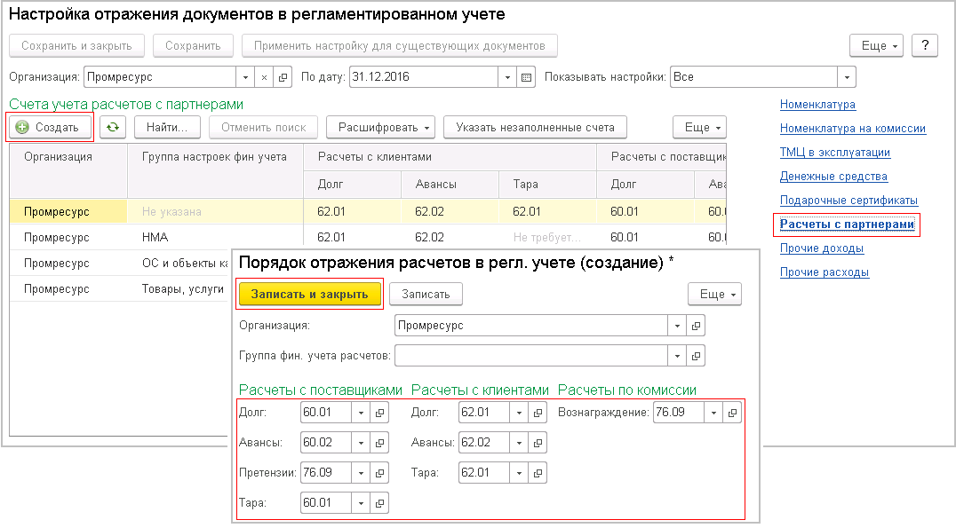Open the organization card icon next to the top Организация field

[283, 77]
